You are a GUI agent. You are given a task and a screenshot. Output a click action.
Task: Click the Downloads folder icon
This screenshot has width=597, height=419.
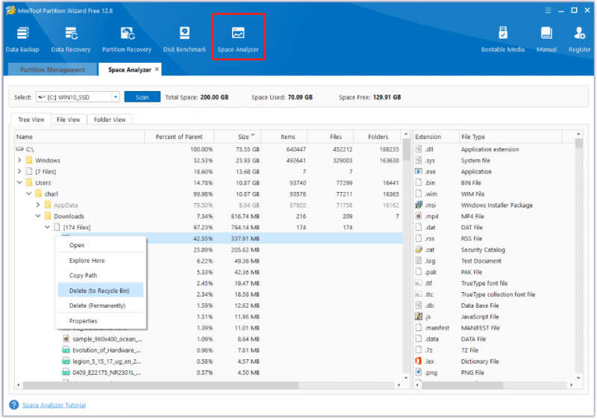click(48, 216)
